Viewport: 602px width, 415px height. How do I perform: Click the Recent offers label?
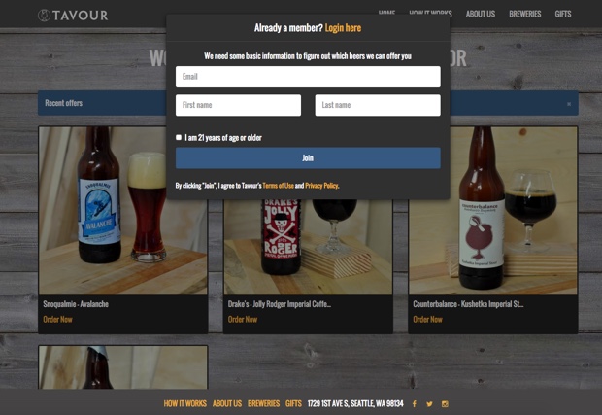pos(63,103)
